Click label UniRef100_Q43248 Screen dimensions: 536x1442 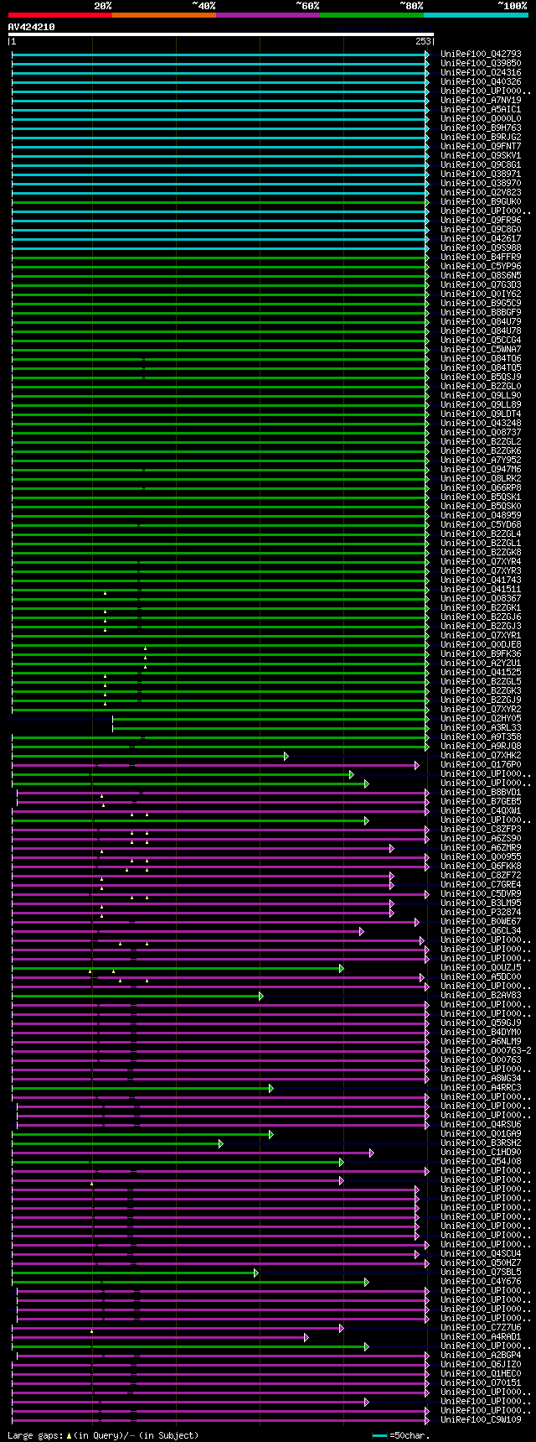click(x=481, y=423)
